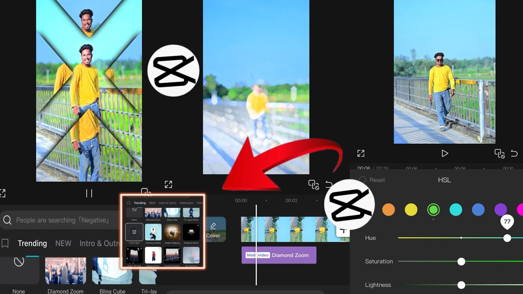The height and width of the screenshot is (294, 523).
Task: Pick the selected green HSL swatch
Action: [434, 210]
